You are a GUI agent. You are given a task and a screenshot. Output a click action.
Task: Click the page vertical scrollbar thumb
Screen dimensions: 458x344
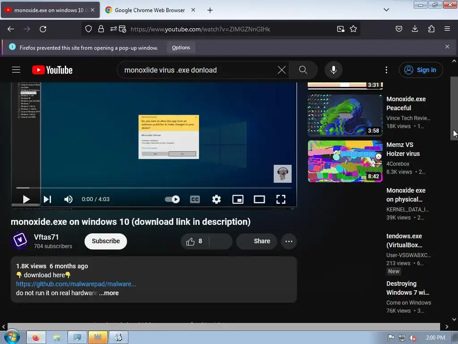(x=454, y=108)
